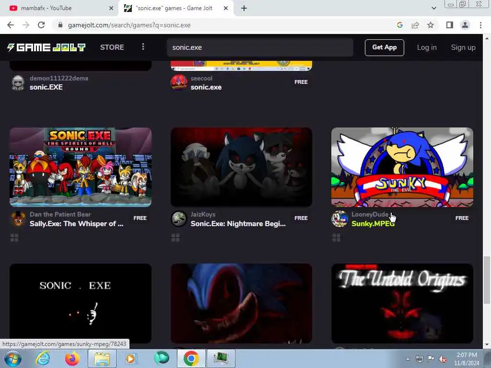491x368 pixels.
Task: Open black SONIC . EXE thumbnail
Action: pyautogui.click(x=81, y=303)
